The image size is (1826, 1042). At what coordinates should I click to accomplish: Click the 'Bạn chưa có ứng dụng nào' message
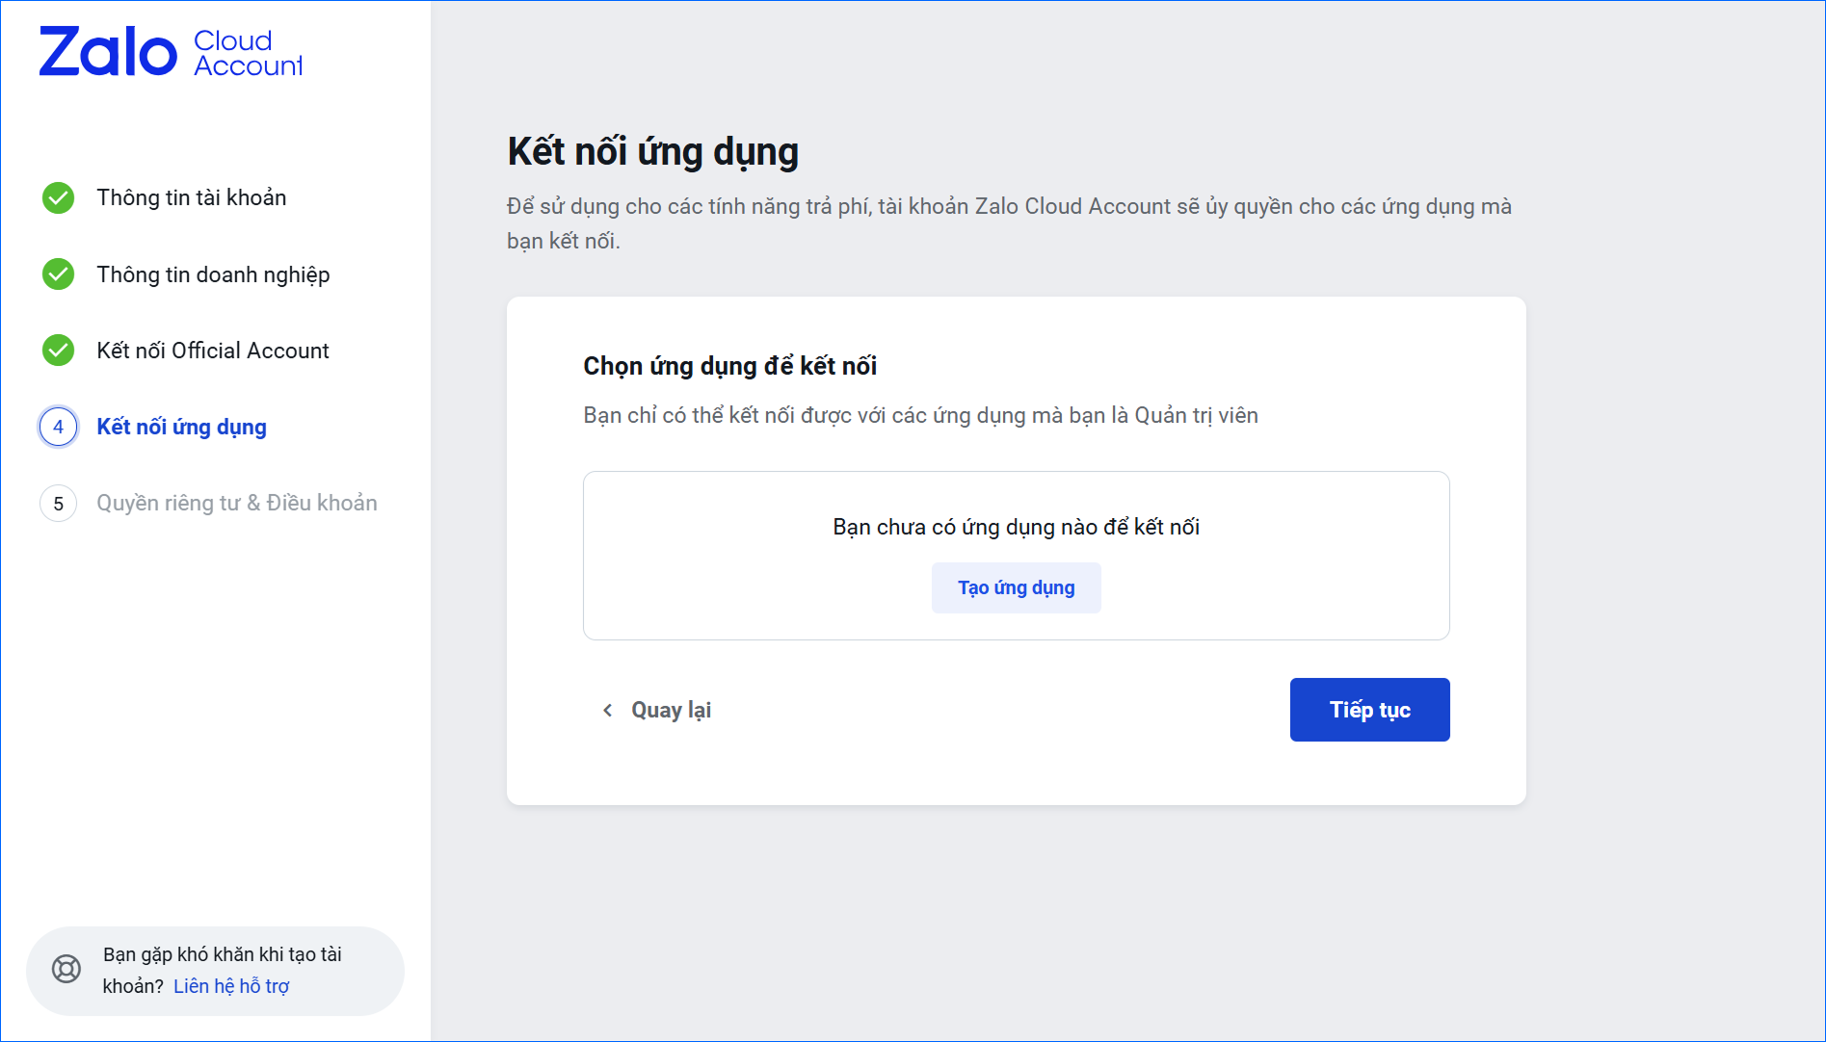click(x=1016, y=527)
